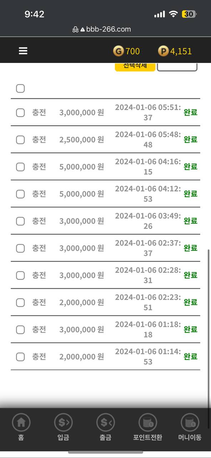Tap the P points coin icon

[x=163, y=51]
